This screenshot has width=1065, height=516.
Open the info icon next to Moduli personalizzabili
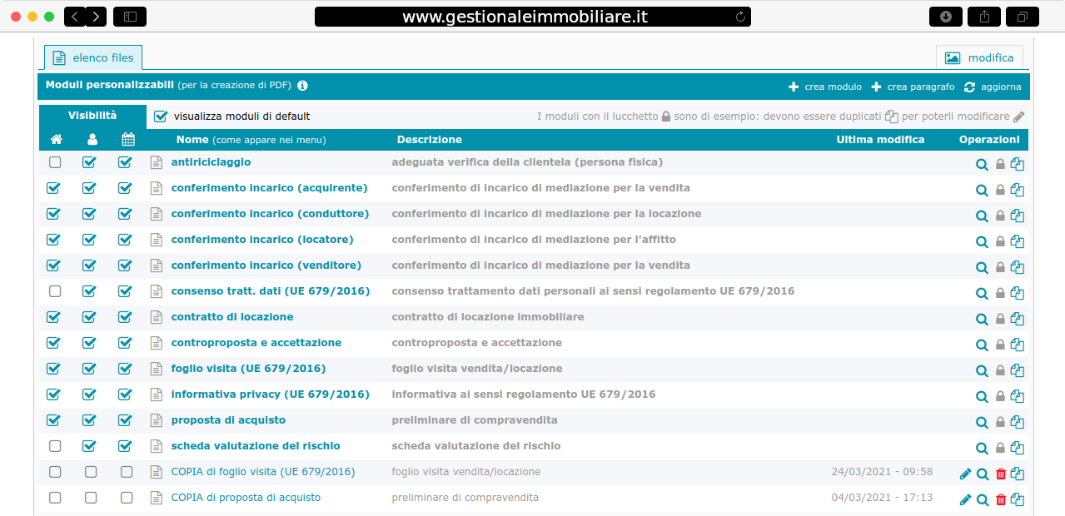301,85
